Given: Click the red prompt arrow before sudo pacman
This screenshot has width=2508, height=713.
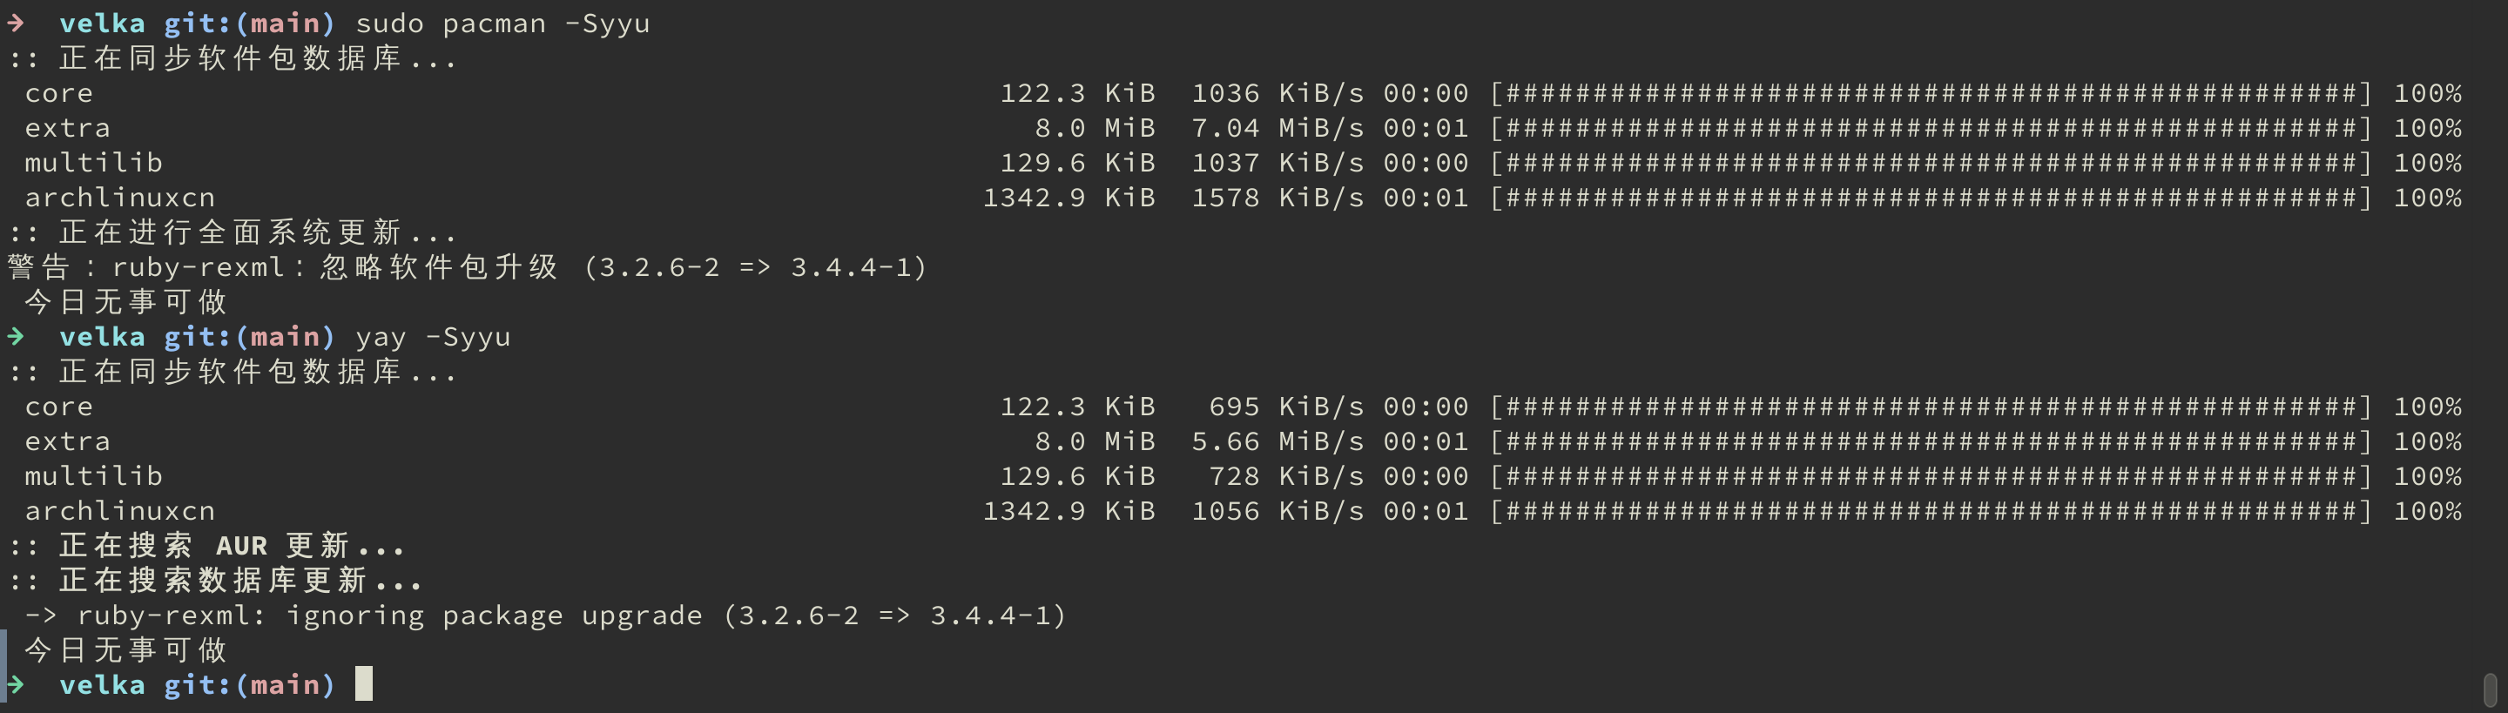Looking at the screenshot, I should coord(16,23).
